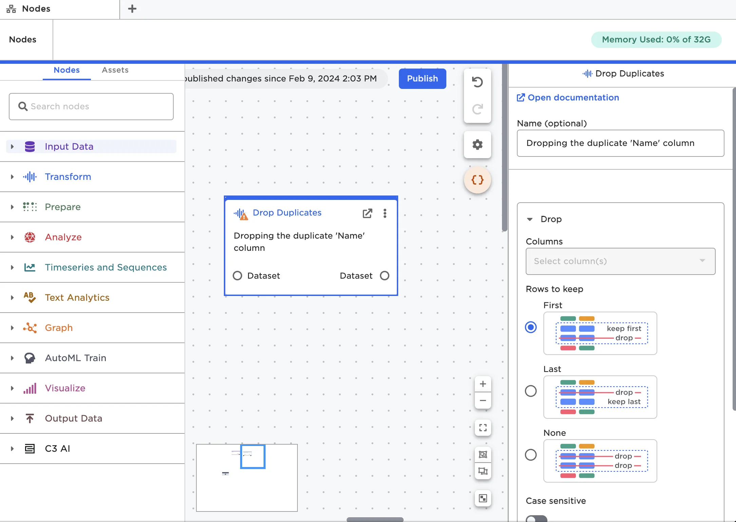
Task: Click the orange code braces button
Action: tap(477, 180)
